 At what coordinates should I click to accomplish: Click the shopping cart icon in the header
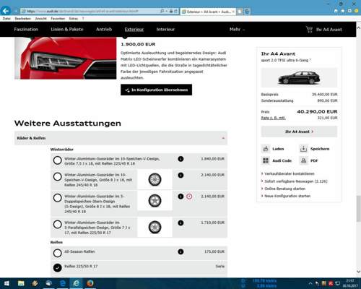pos(309,30)
